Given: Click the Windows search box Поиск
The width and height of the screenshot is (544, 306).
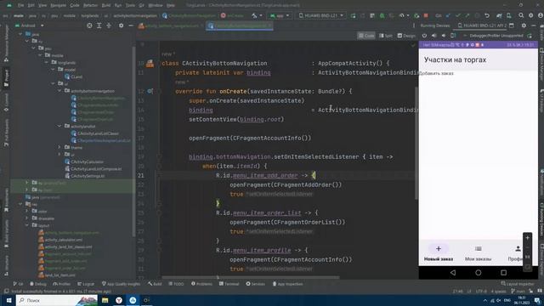Looking at the screenshot, I should click(57, 300).
